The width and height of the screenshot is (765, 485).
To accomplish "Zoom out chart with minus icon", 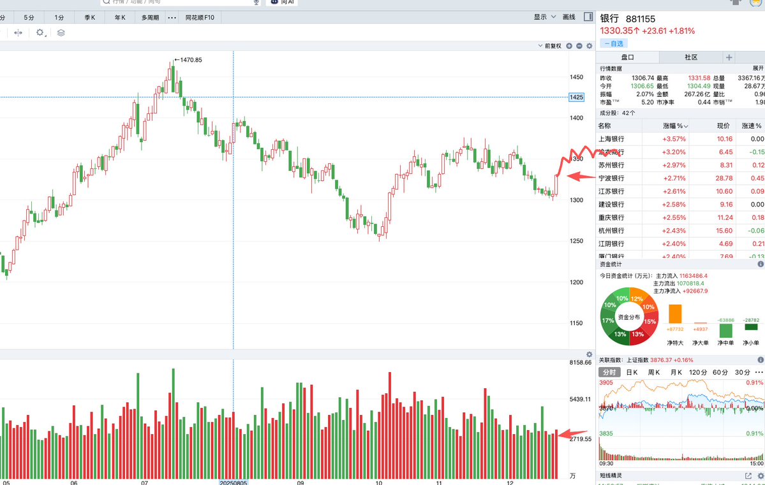I will coord(579,46).
